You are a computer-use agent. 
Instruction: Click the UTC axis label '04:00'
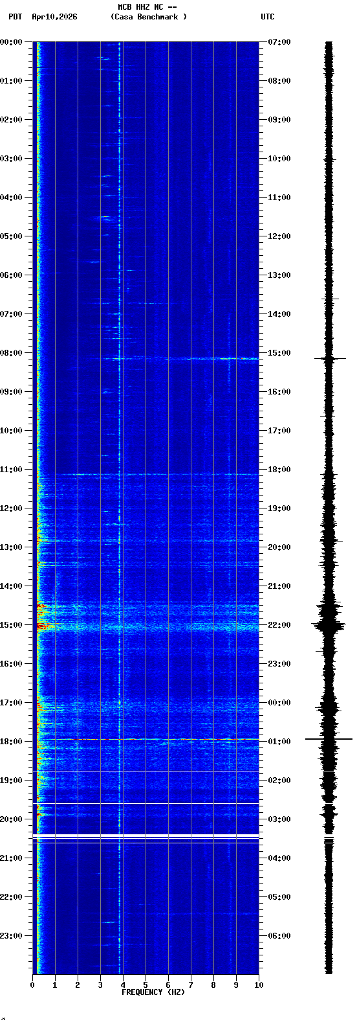pyautogui.click(x=279, y=858)
